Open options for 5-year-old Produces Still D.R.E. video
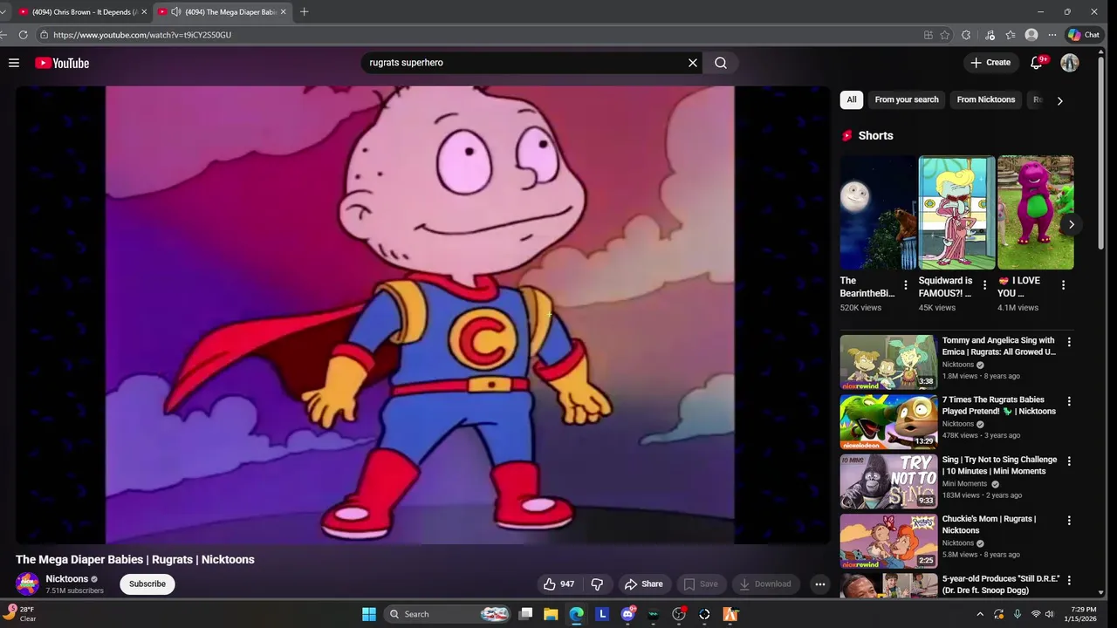This screenshot has height=628, width=1117. tap(1069, 580)
